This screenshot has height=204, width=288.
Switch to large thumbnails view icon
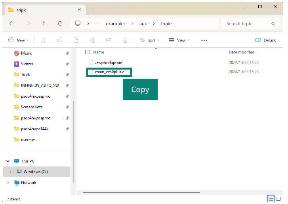click(278, 199)
